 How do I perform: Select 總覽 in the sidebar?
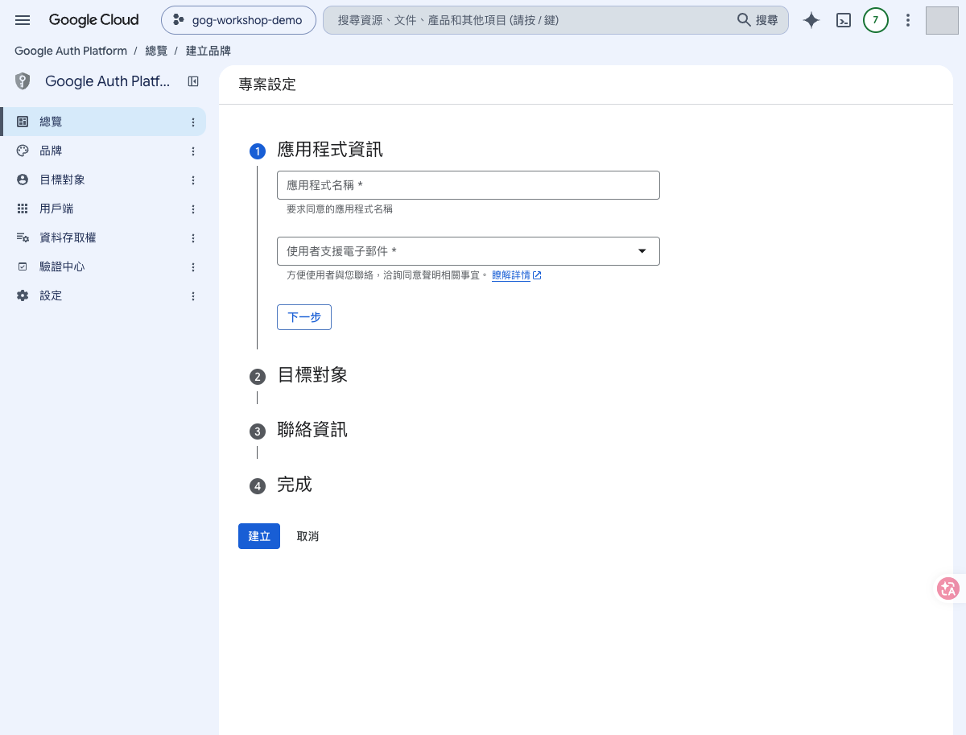[x=103, y=122]
